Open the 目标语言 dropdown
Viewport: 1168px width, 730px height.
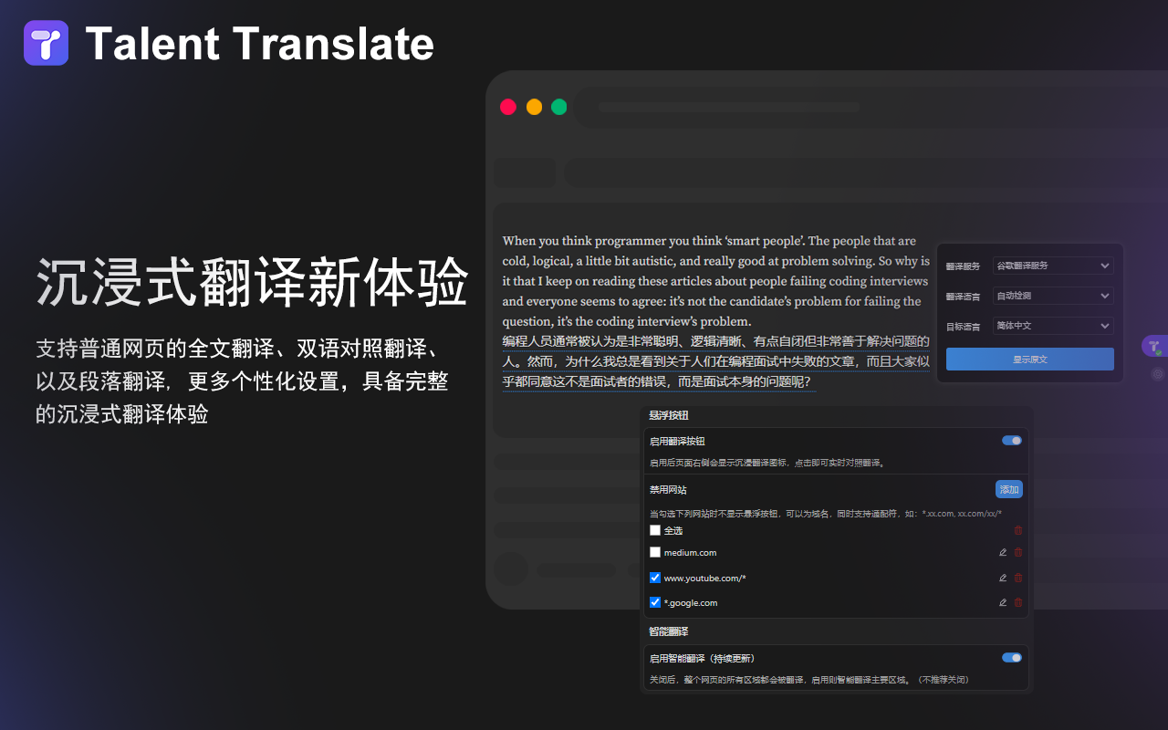1053,326
